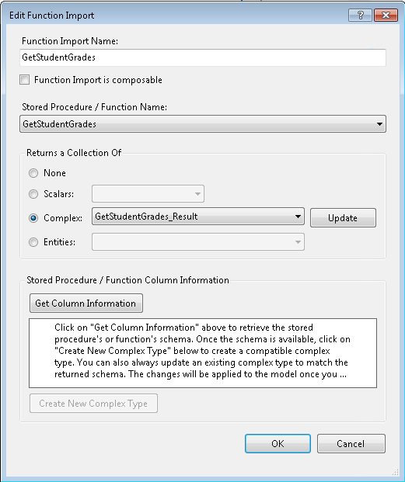Confirm with the OK button

tap(278, 443)
